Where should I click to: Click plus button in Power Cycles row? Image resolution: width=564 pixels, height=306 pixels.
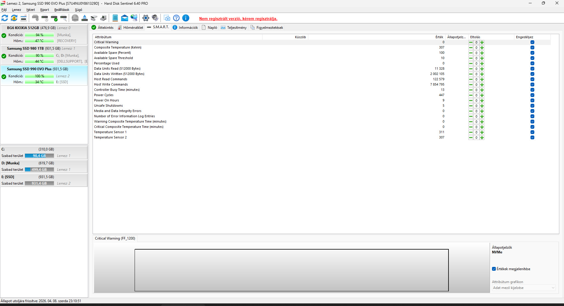coord(482,95)
